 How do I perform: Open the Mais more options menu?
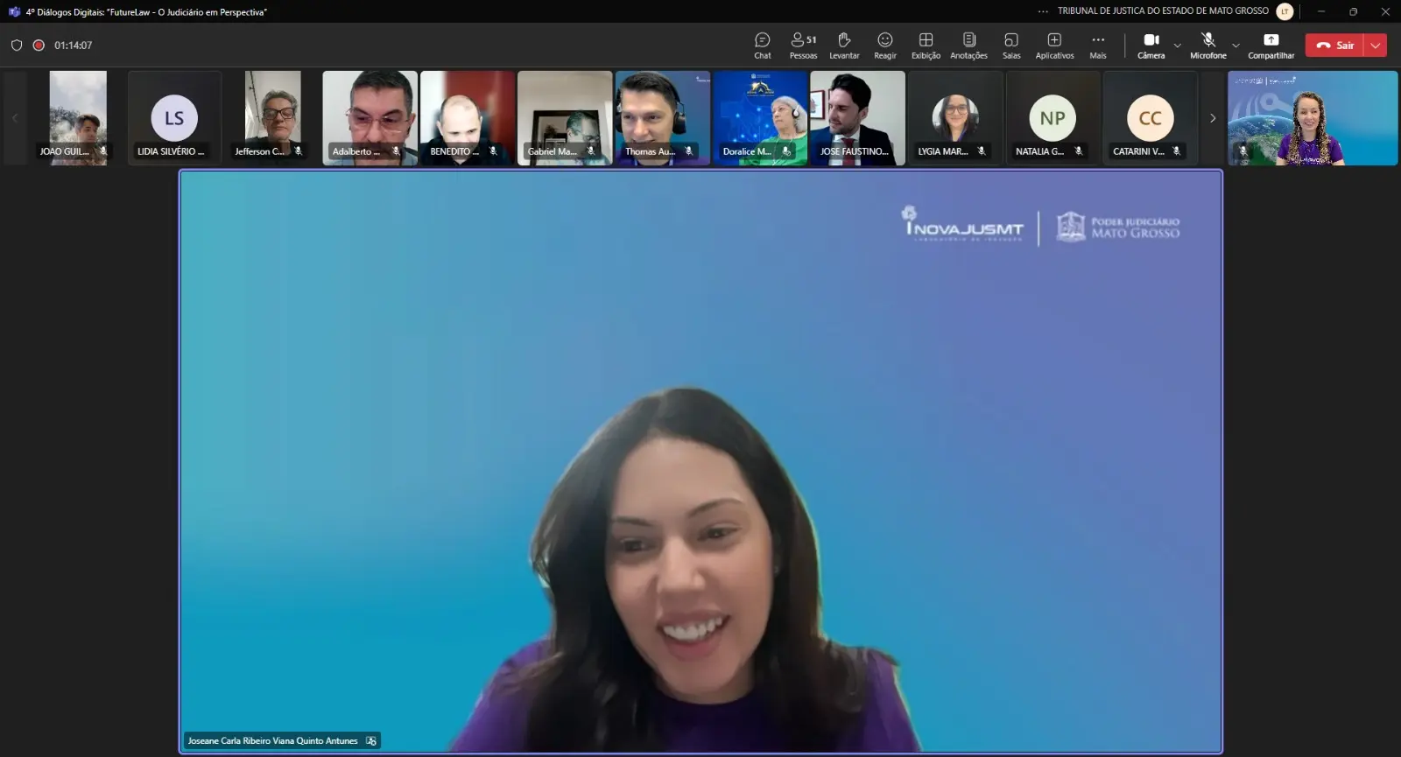pyautogui.click(x=1097, y=46)
